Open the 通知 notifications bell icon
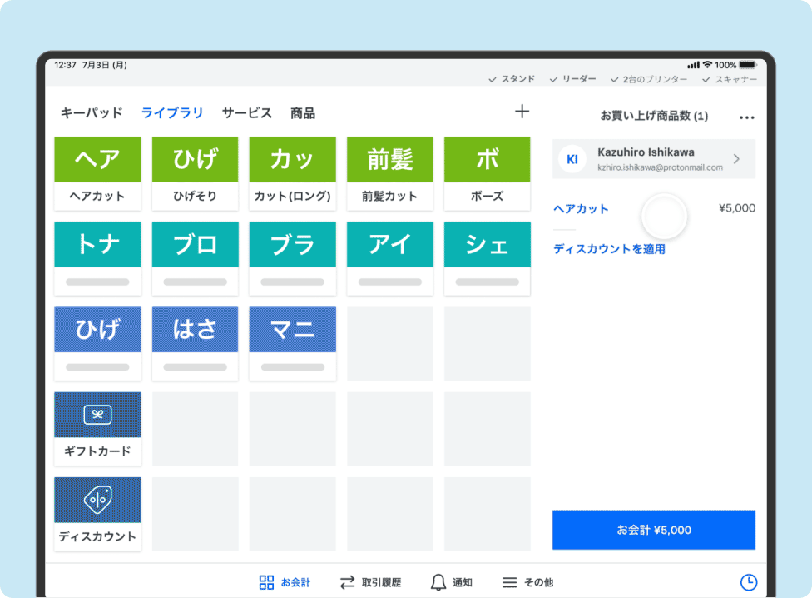The width and height of the screenshot is (812, 598). 437,581
